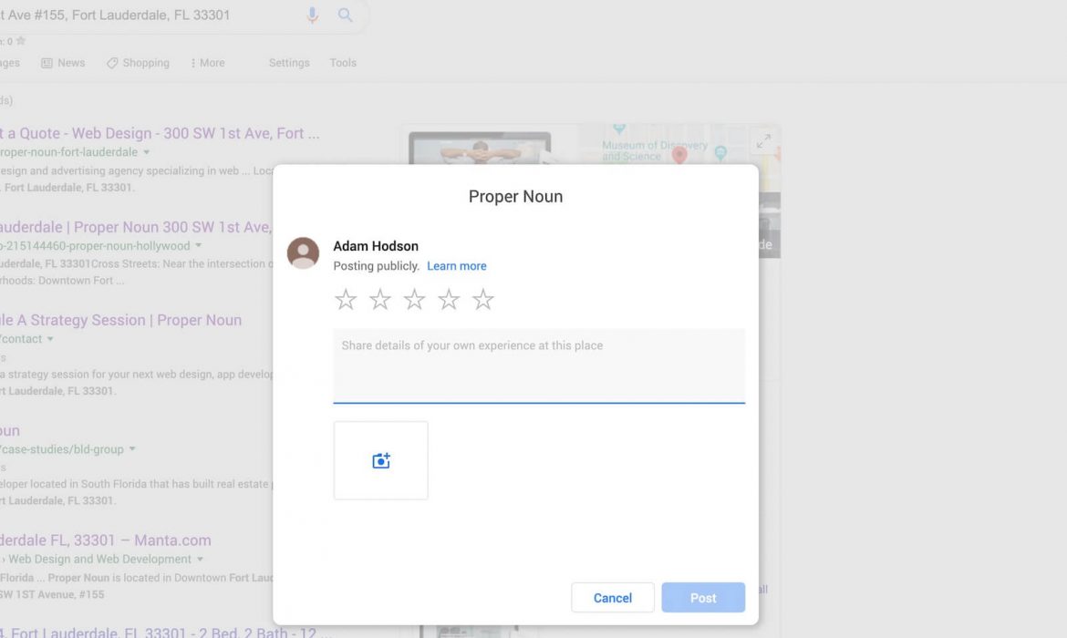Open the Manta.com search result
Viewport: 1067px width, 638px height.
tap(106, 540)
